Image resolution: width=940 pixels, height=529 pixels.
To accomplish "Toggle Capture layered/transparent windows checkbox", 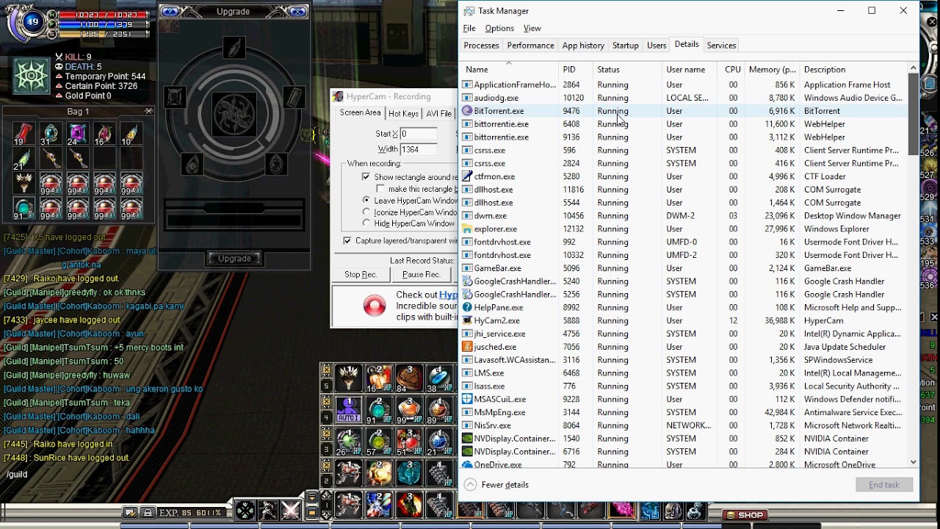I will point(347,241).
